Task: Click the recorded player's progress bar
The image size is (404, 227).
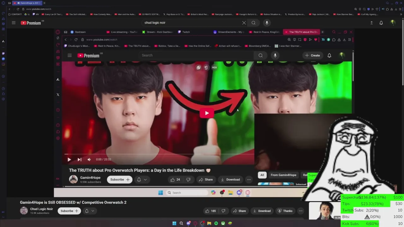Action: [x=159, y=154]
